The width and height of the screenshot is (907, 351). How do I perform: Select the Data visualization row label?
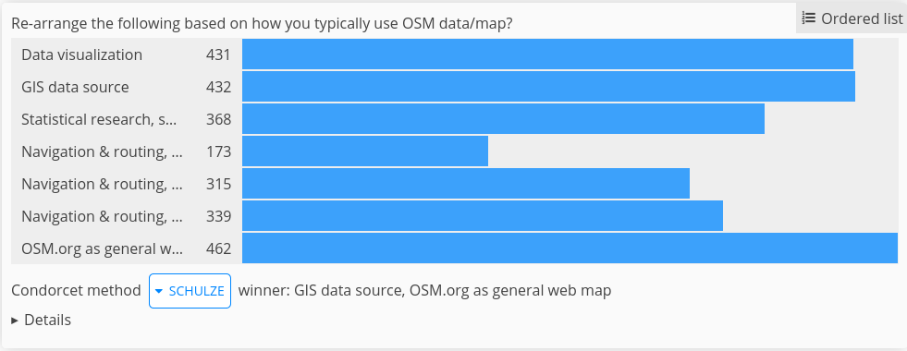coord(81,54)
